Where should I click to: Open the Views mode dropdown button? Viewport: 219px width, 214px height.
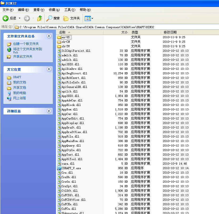pyautogui.click(x=89, y=18)
